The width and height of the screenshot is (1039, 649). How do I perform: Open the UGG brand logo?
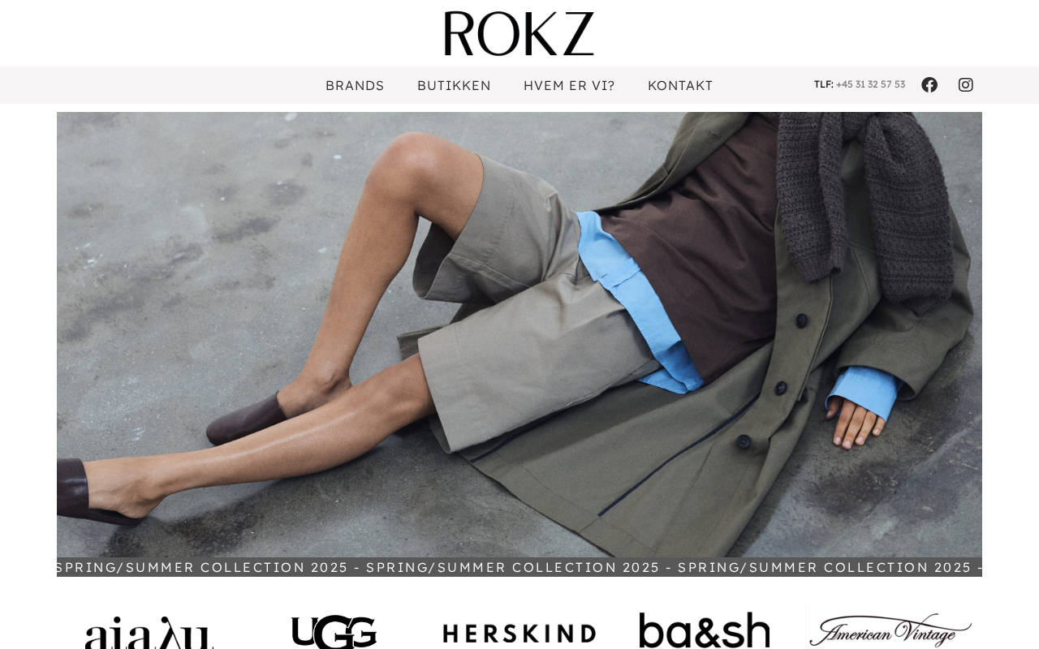334,632
